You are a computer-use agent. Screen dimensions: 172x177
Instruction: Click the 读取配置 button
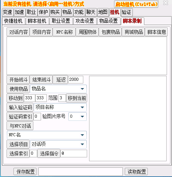click(x=136, y=172)
